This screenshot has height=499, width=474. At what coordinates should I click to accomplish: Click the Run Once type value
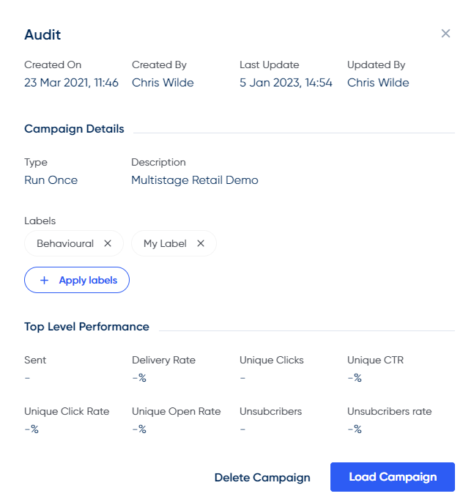(51, 180)
